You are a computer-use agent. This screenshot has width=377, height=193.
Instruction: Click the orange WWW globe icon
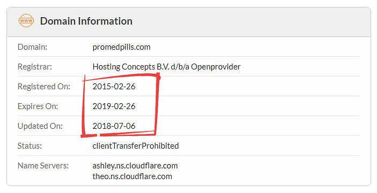[26, 21]
